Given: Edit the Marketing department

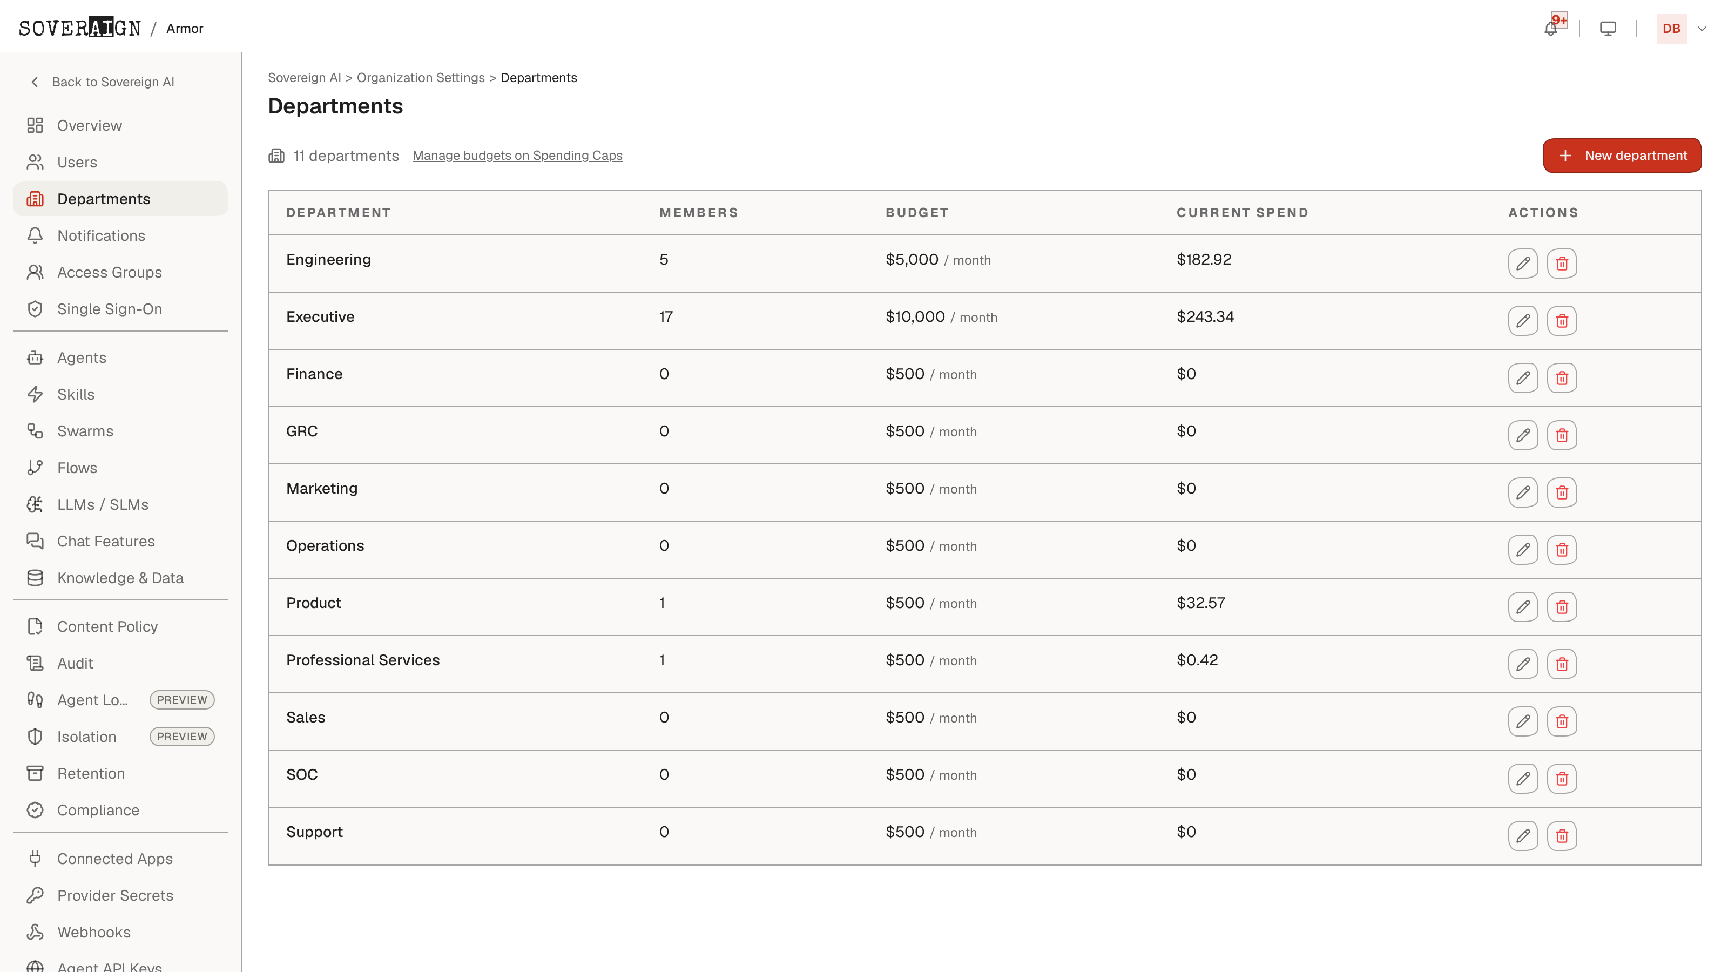Looking at the screenshot, I should click(1523, 492).
